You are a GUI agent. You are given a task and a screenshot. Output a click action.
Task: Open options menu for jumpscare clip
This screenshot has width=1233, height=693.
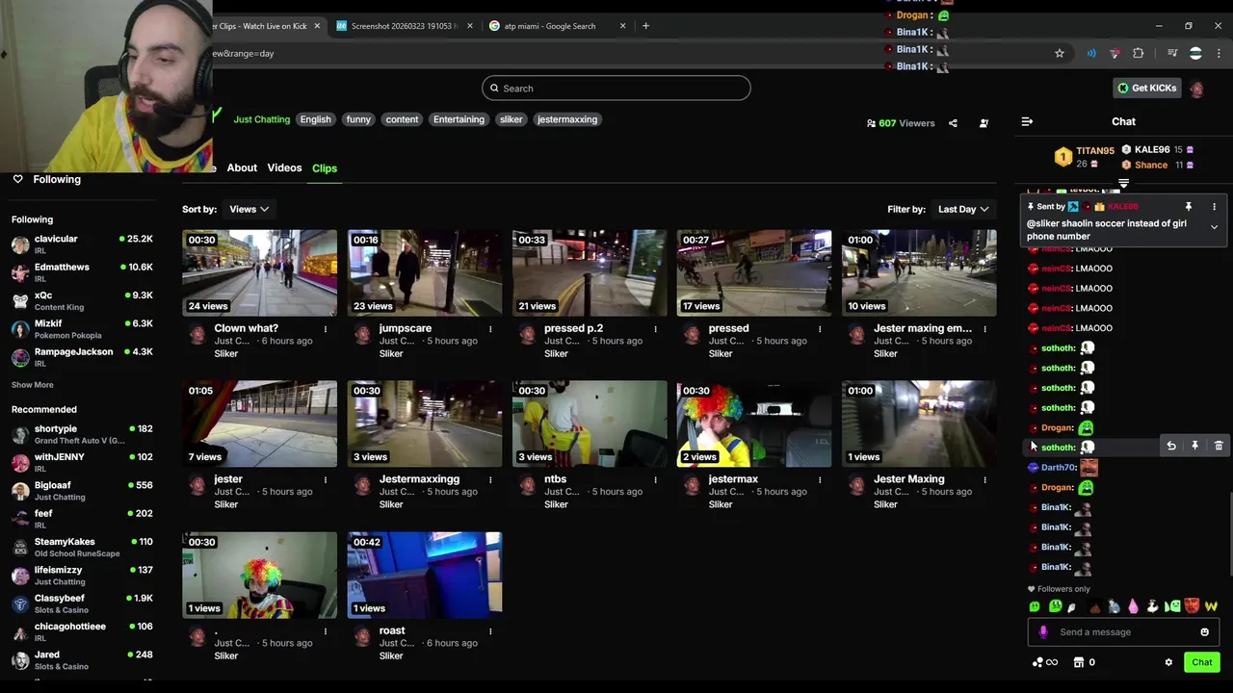tap(490, 329)
